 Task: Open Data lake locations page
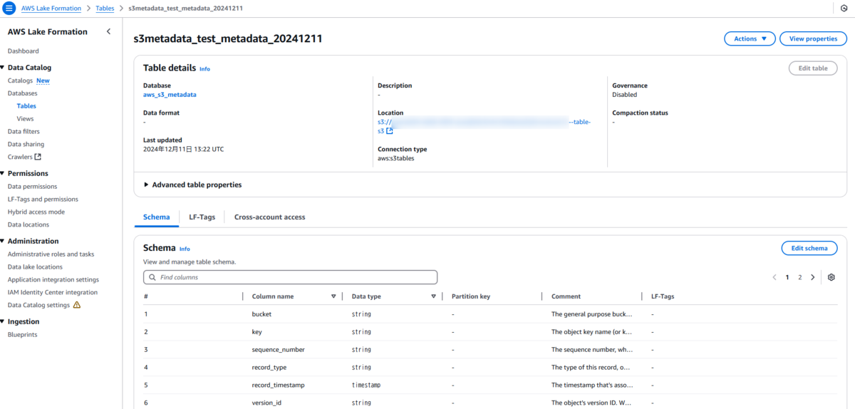coord(35,266)
